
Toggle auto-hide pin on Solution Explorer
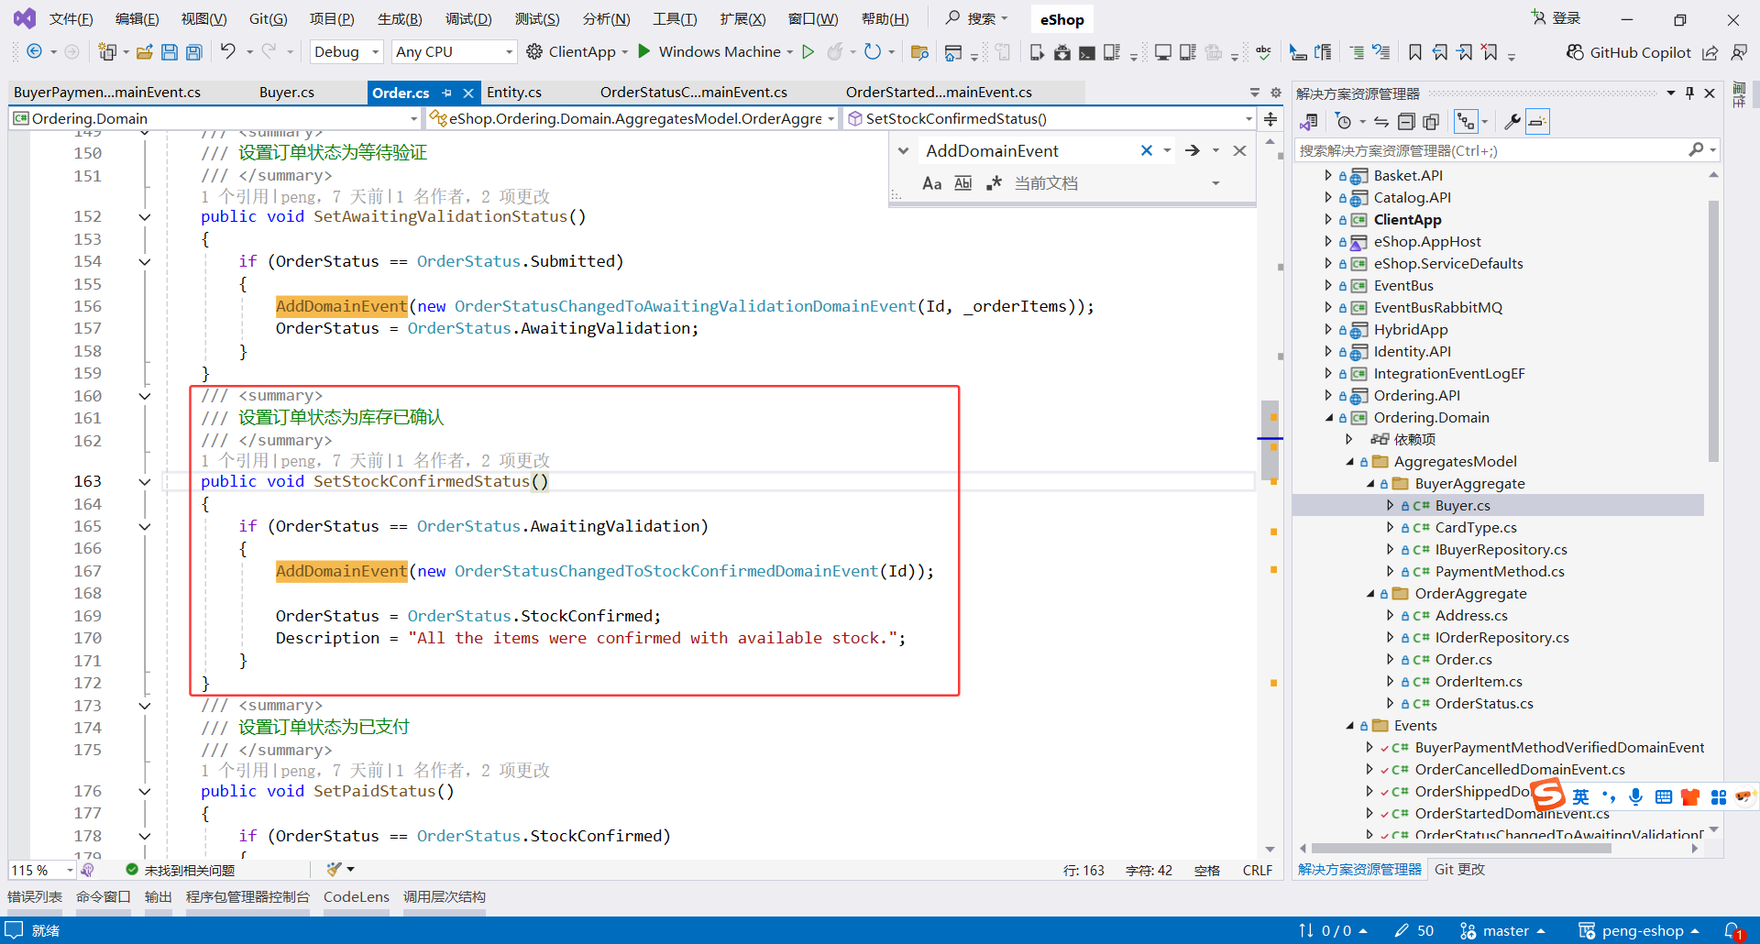point(1689,93)
